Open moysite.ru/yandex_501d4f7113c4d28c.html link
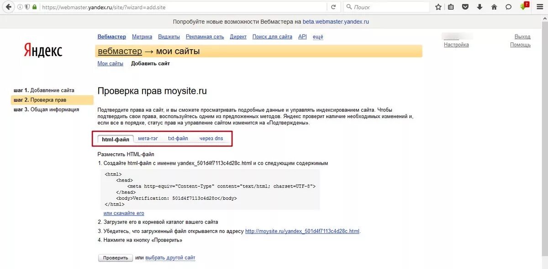The width and height of the screenshot is (548, 269). (x=302, y=231)
